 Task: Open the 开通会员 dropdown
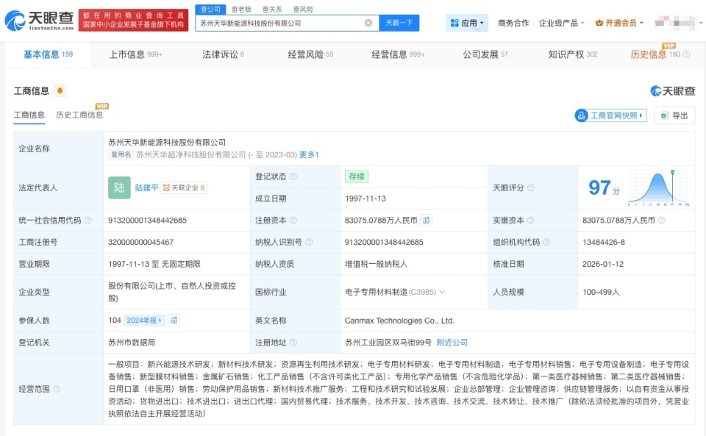619,23
